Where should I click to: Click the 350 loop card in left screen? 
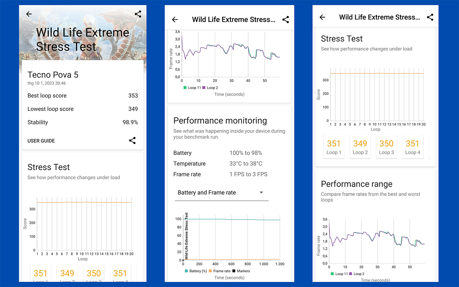(94, 273)
